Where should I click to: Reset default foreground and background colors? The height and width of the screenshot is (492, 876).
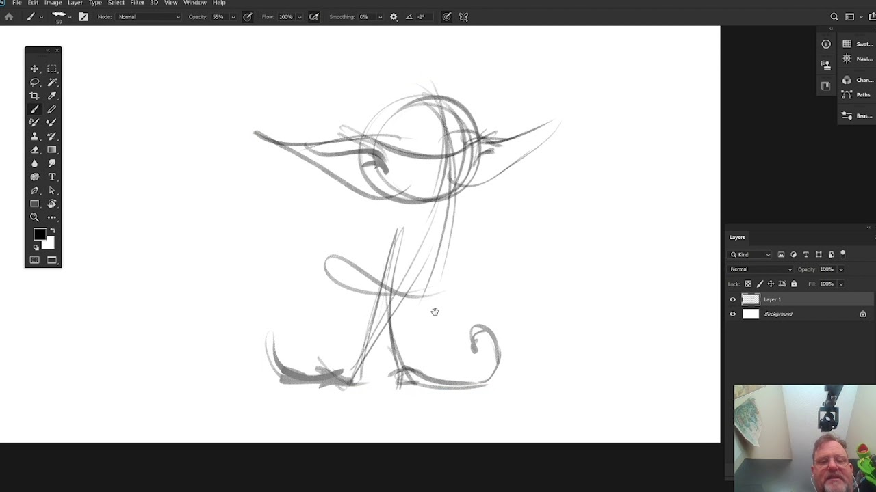pyautogui.click(x=36, y=247)
